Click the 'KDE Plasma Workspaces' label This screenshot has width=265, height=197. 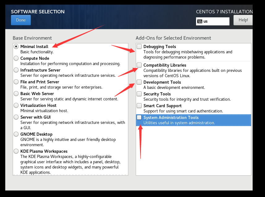(x=44, y=151)
